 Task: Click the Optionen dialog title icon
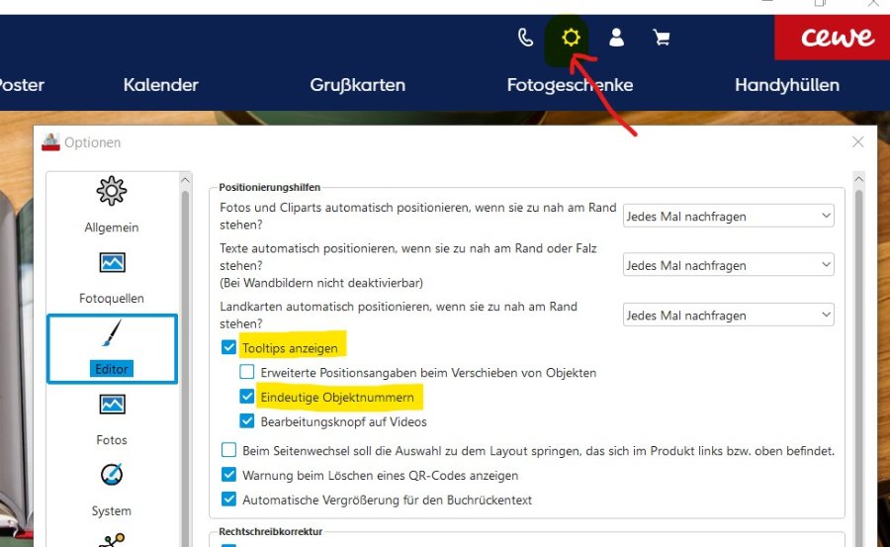pos(50,142)
